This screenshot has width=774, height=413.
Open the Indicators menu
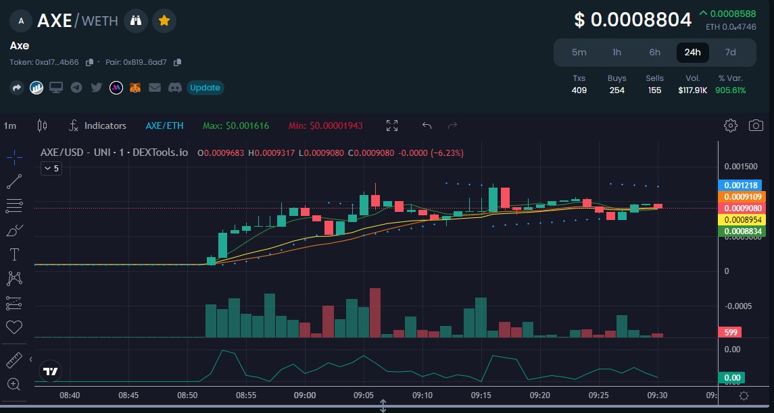tap(97, 126)
